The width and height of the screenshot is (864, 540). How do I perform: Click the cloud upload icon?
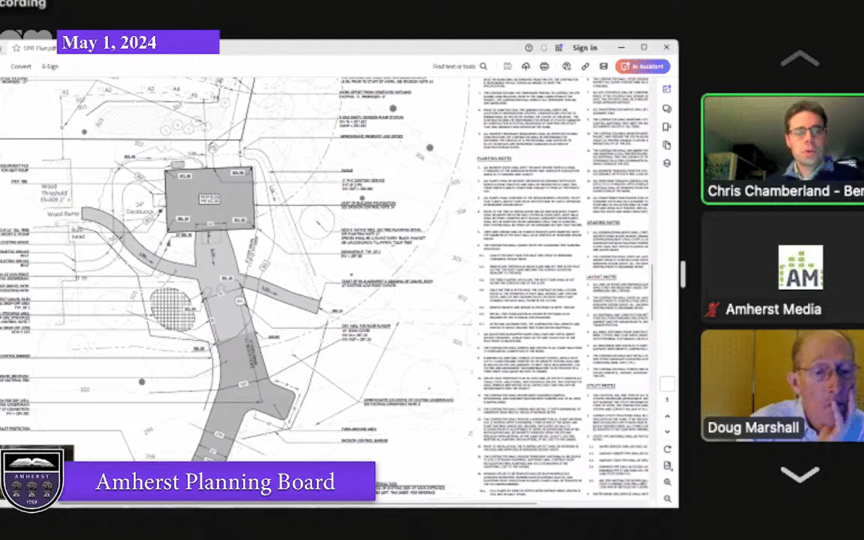click(x=526, y=66)
